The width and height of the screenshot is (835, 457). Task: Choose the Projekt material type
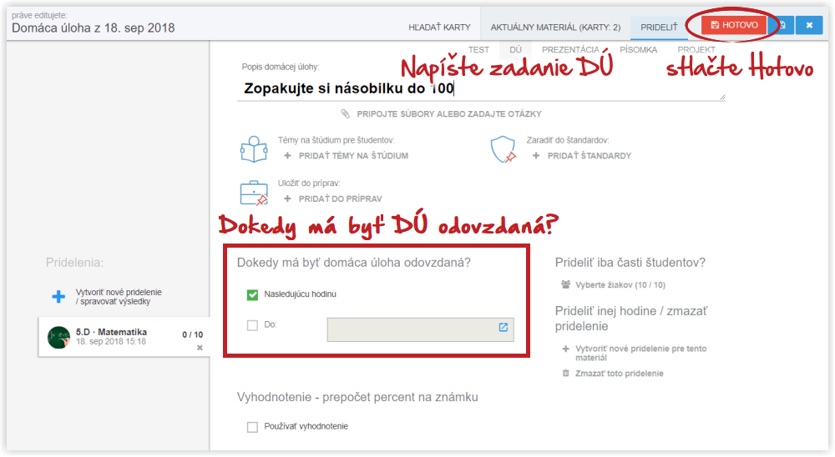point(696,49)
